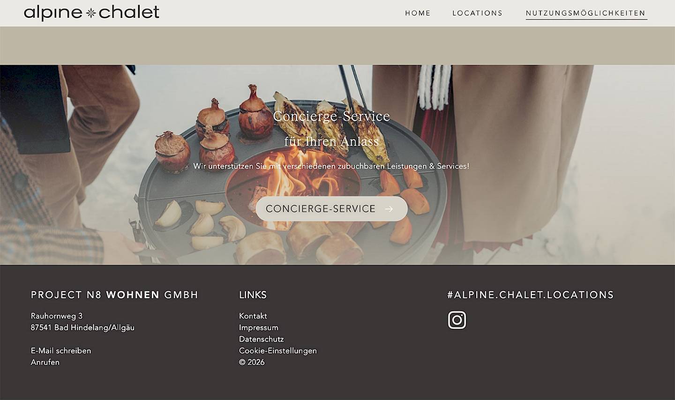The image size is (675, 400).
Task: Click the alpine chalet logo
Action: (91, 13)
